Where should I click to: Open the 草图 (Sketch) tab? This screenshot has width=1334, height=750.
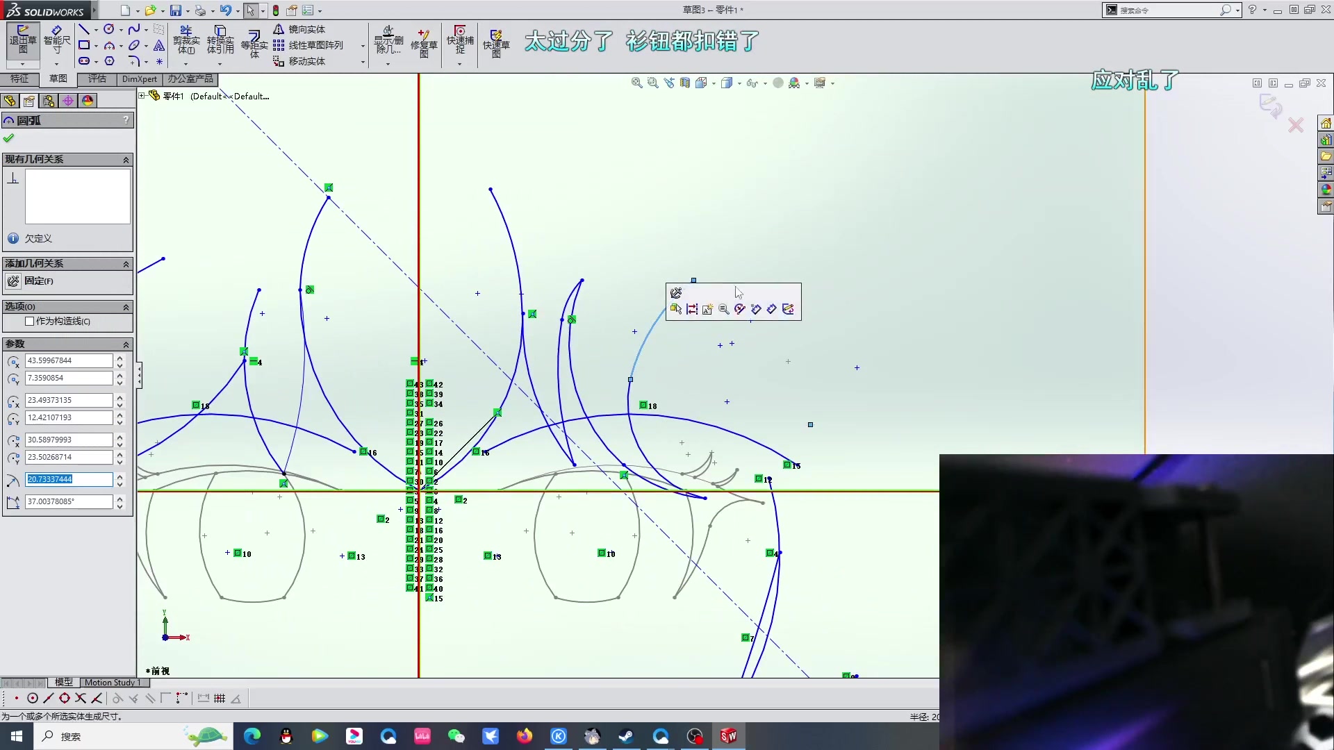pos(58,78)
